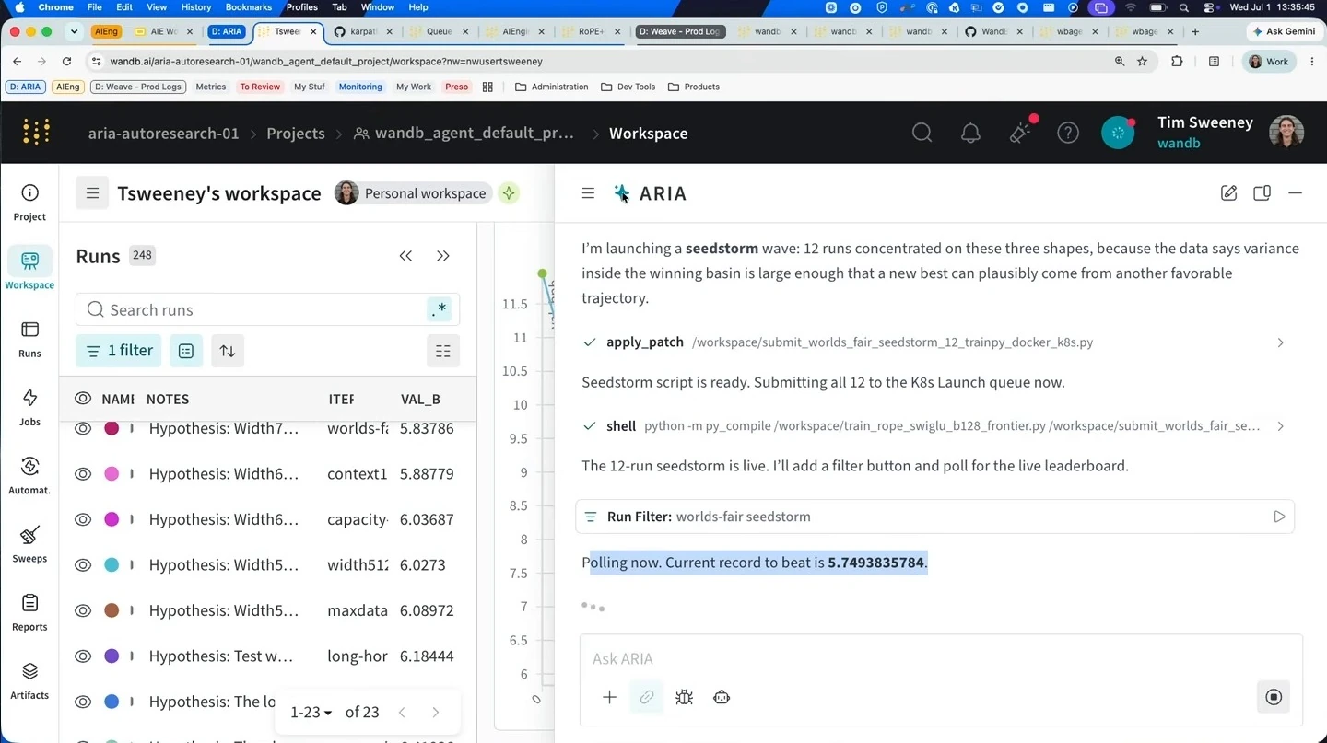Screen dimensions: 1327x743
Task: Click Projects in the breadcrumb
Action: point(295,134)
